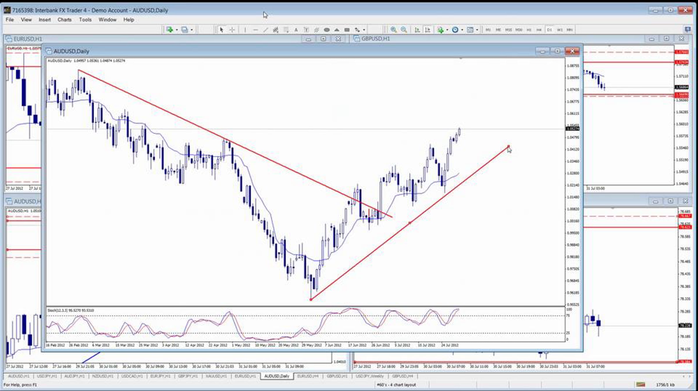Open the New Chart dropdown arrow

tap(177, 30)
